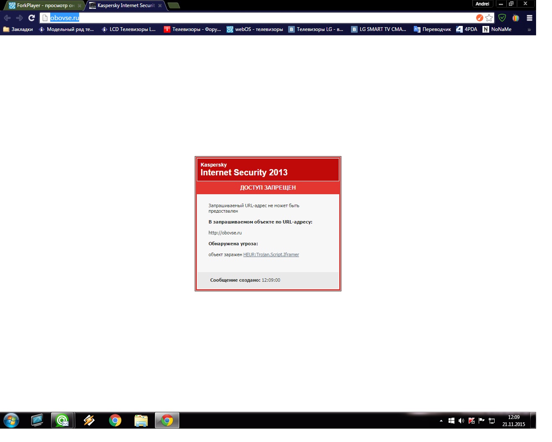Viewport: 552px width, 442px height.
Task: Switch to the ForkPlayer tab
Action: click(x=42, y=5)
